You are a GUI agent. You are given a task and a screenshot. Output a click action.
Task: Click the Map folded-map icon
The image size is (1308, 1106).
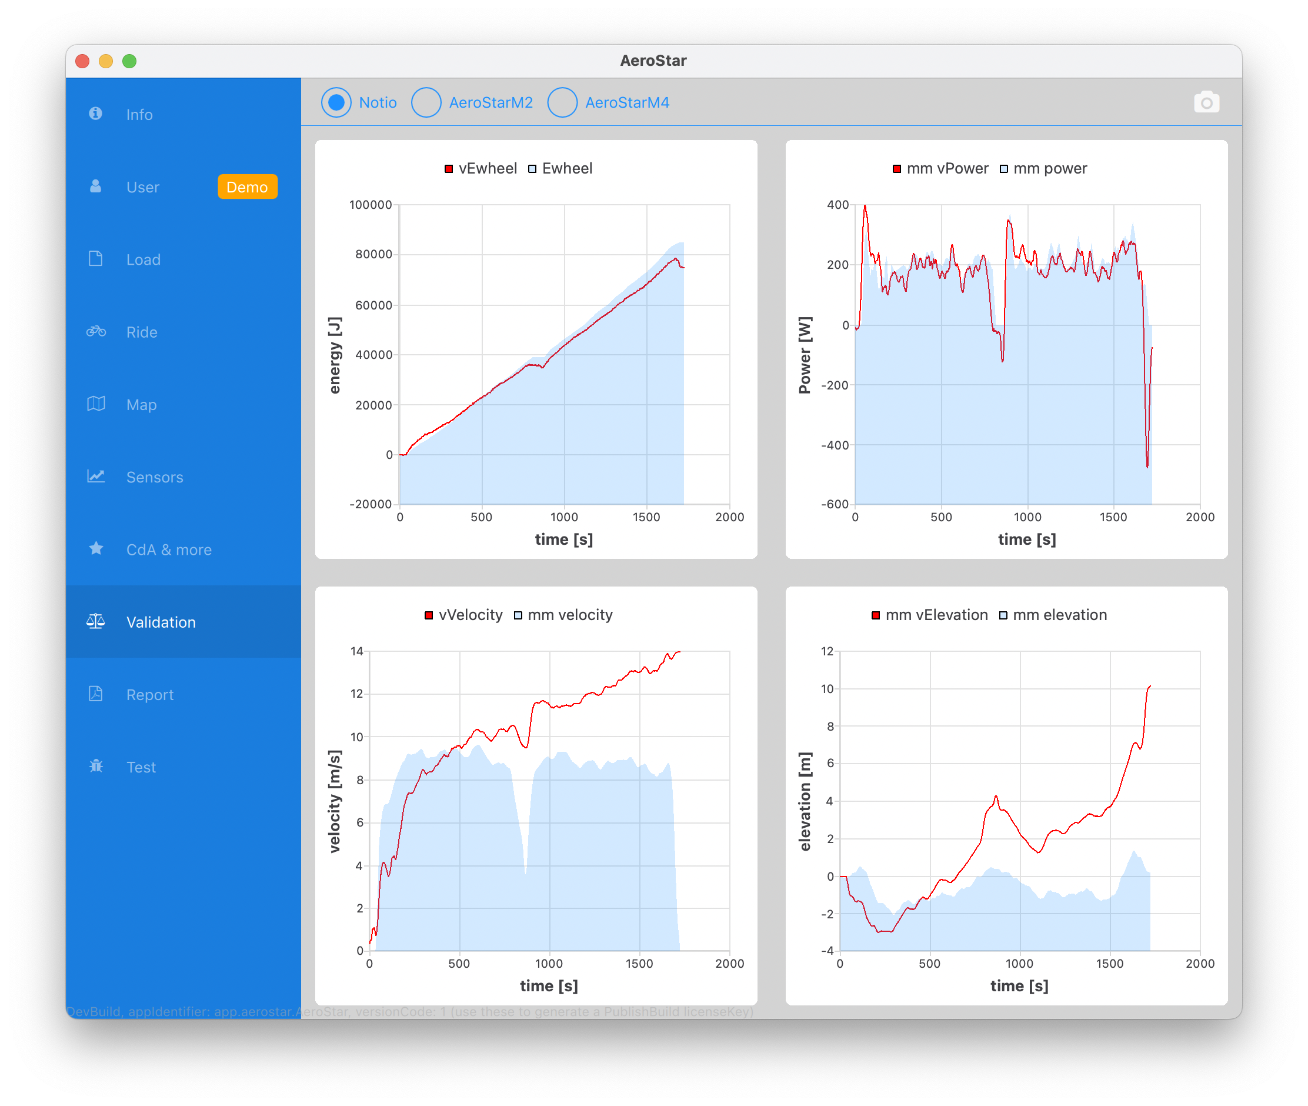[x=96, y=404]
